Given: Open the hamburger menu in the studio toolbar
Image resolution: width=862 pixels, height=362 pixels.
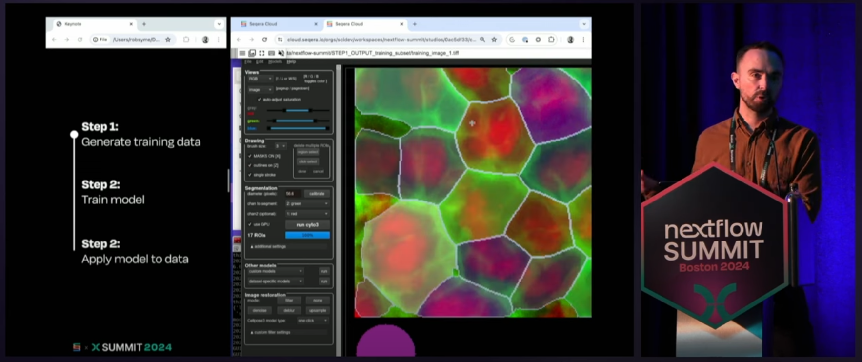Looking at the screenshot, I should tap(242, 53).
